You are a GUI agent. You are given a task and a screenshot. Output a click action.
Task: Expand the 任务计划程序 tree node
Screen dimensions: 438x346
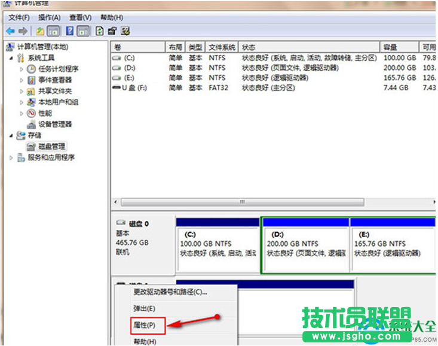22,69
